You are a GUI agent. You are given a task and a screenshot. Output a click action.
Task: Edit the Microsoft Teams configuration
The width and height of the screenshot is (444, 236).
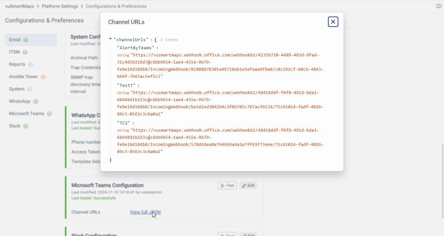pos(248,185)
